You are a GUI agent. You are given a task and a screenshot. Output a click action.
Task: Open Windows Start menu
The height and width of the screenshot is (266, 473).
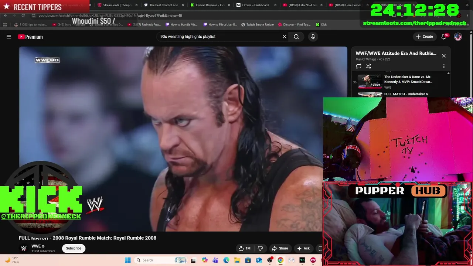tap(128, 260)
